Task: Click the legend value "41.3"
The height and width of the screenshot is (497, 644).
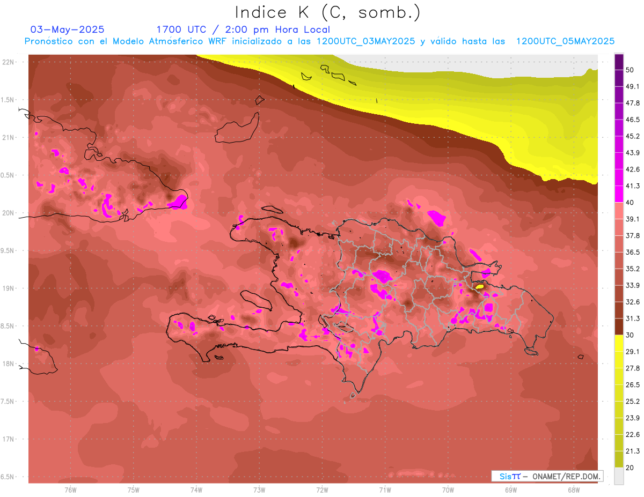Action: (x=633, y=187)
